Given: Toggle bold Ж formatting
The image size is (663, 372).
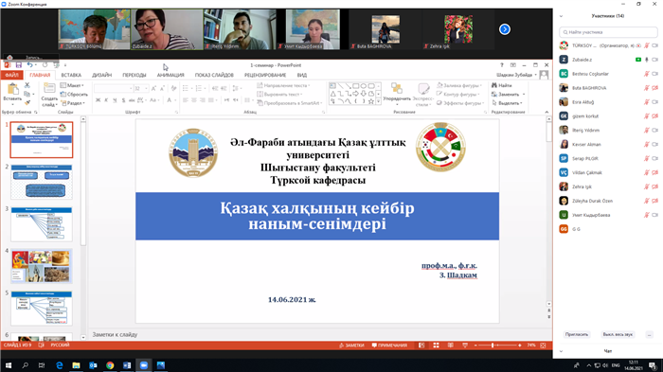Looking at the screenshot, I should pos(98,100).
